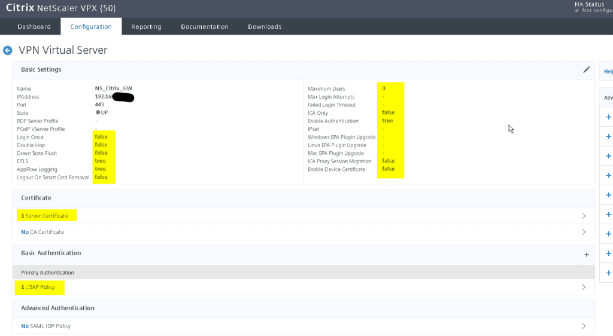Click the Primary Authentication header row
This screenshot has height=336, width=613.
[304, 273]
